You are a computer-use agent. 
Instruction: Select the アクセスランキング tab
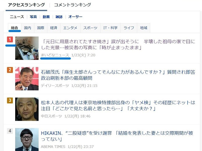(x=26, y=5)
